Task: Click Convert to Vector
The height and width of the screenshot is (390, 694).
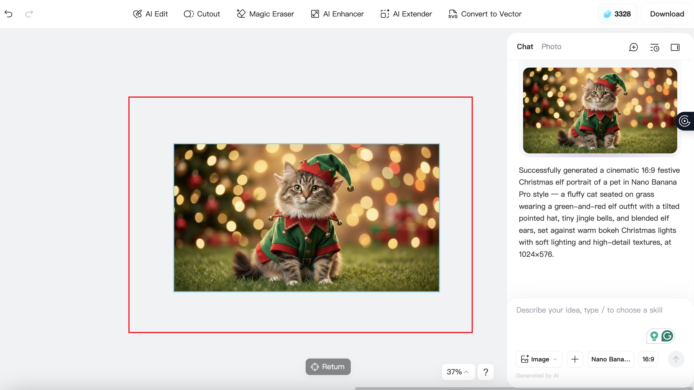Action: click(x=485, y=14)
